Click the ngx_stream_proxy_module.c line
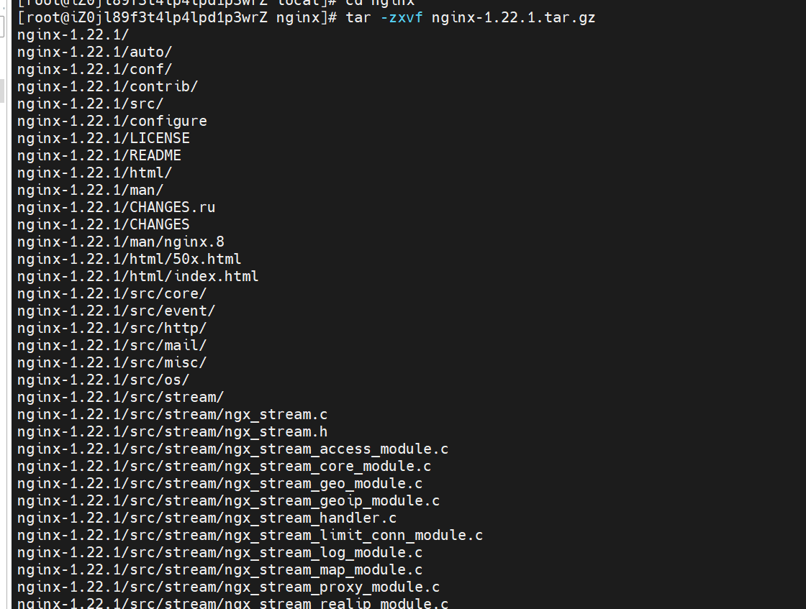 coord(229,587)
